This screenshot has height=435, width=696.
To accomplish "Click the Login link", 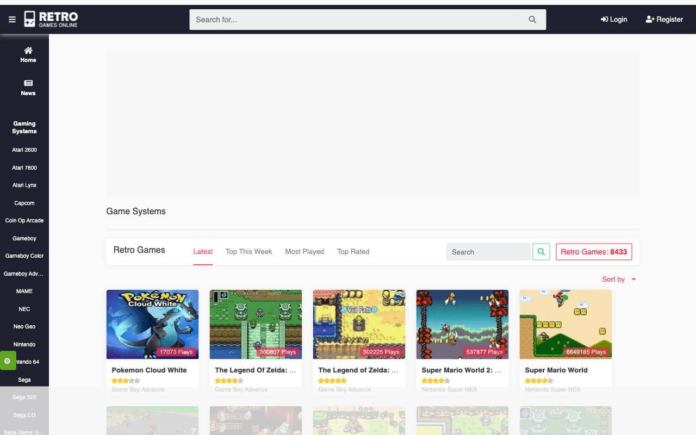I will pyautogui.click(x=614, y=20).
